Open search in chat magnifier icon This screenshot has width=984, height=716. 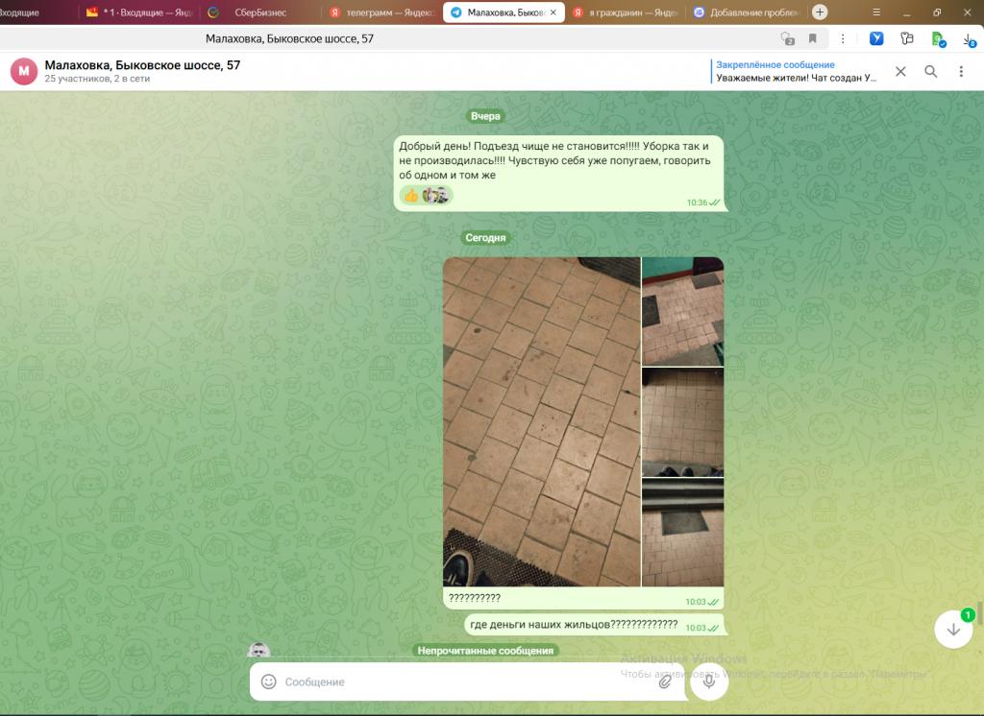point(930,71)
